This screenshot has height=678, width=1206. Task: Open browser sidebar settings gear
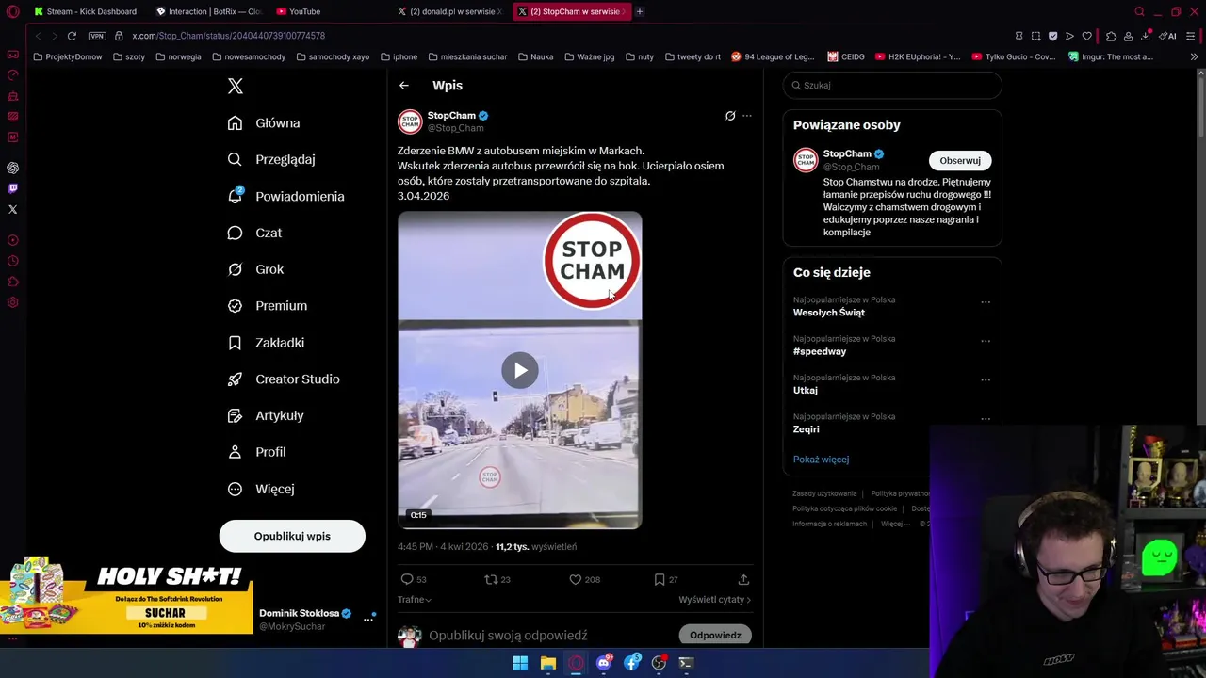pos(12,302)
